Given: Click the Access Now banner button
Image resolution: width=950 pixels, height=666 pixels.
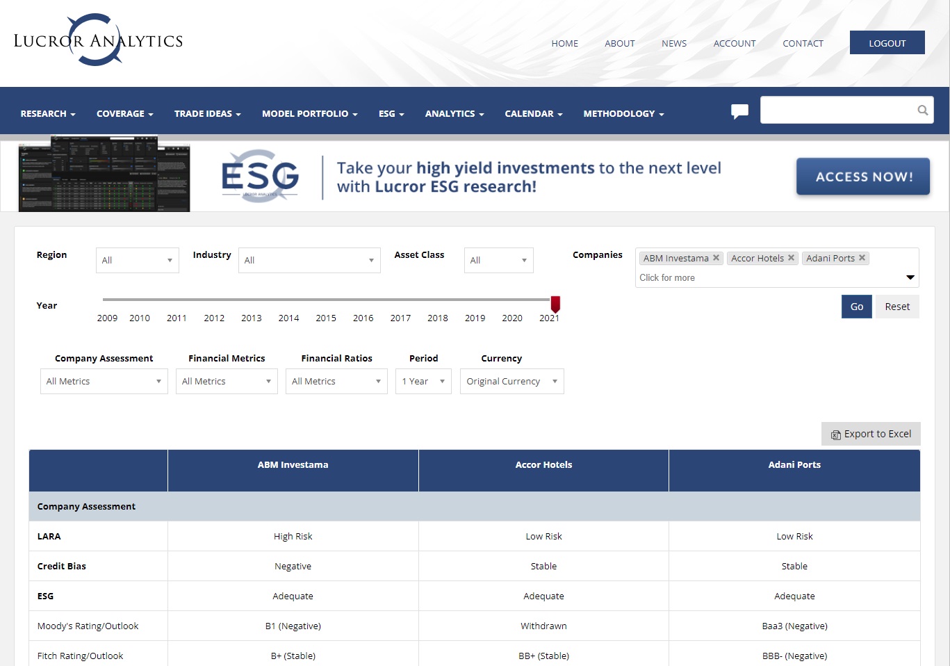Looking at the screenshot, I should click(x=863, y=177).
